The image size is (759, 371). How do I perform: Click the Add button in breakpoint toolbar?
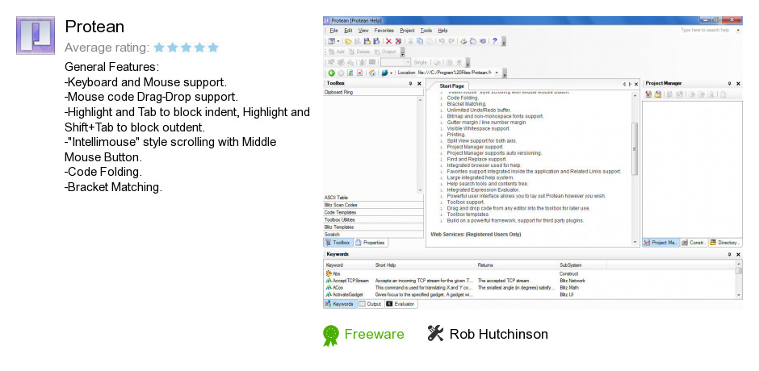pos(337,52)
